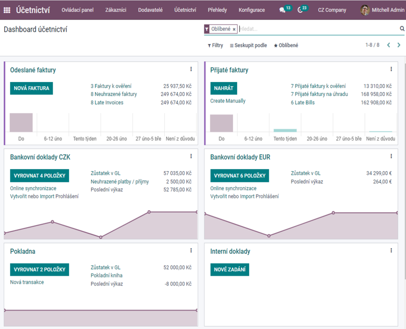
Task: Open the apps grid menu icon
Action: (7, 10)
